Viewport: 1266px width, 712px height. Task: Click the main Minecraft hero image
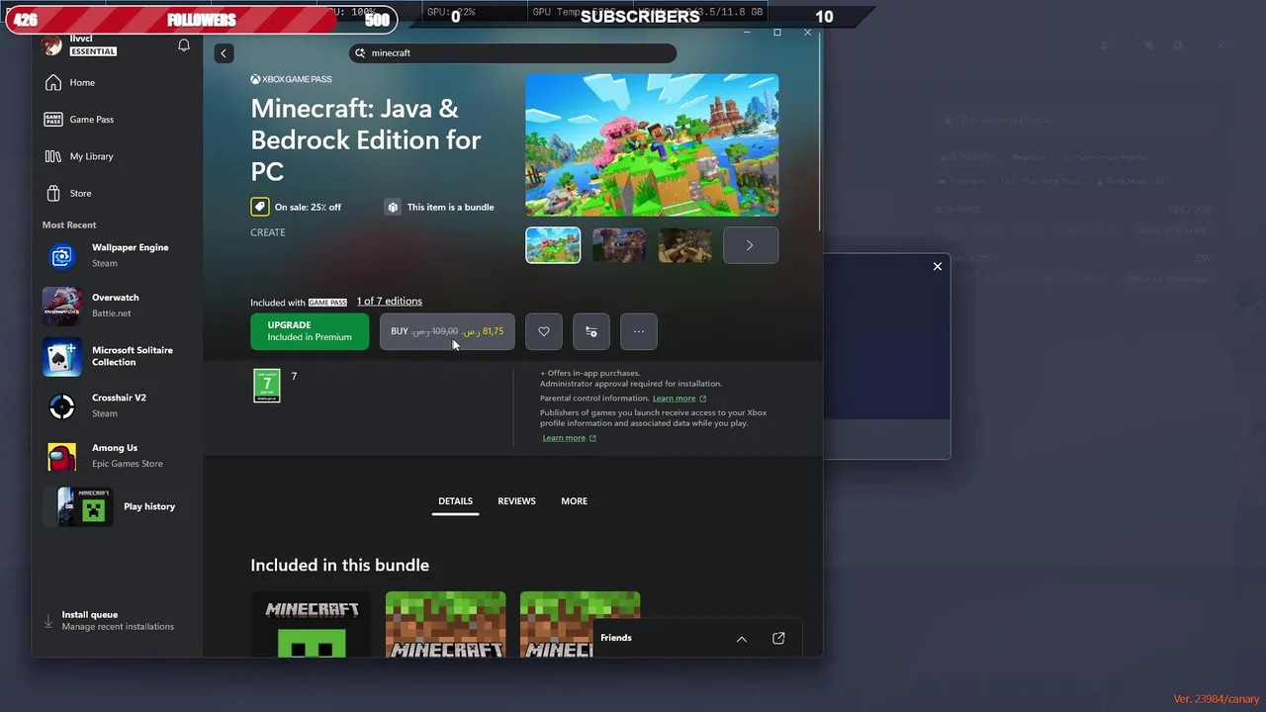652,144
